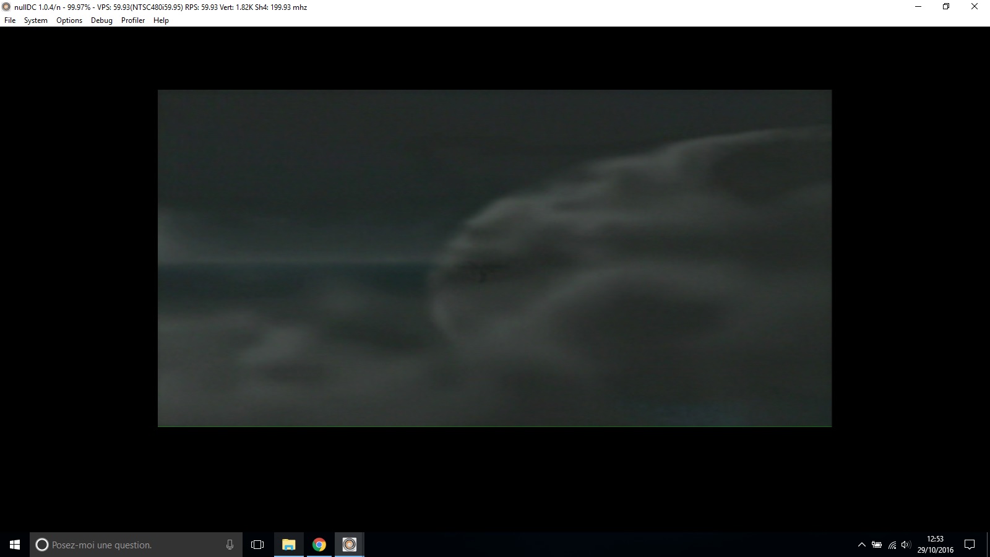
Task: Select nullDC emulator taskbar icon
Action: 350,545
